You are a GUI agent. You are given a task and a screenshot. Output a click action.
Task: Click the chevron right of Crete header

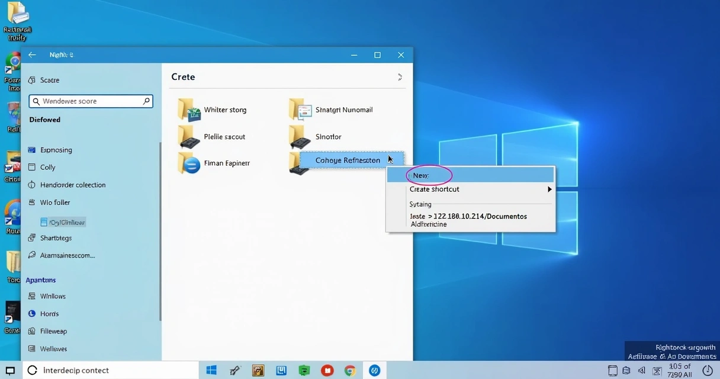(400, 77)
